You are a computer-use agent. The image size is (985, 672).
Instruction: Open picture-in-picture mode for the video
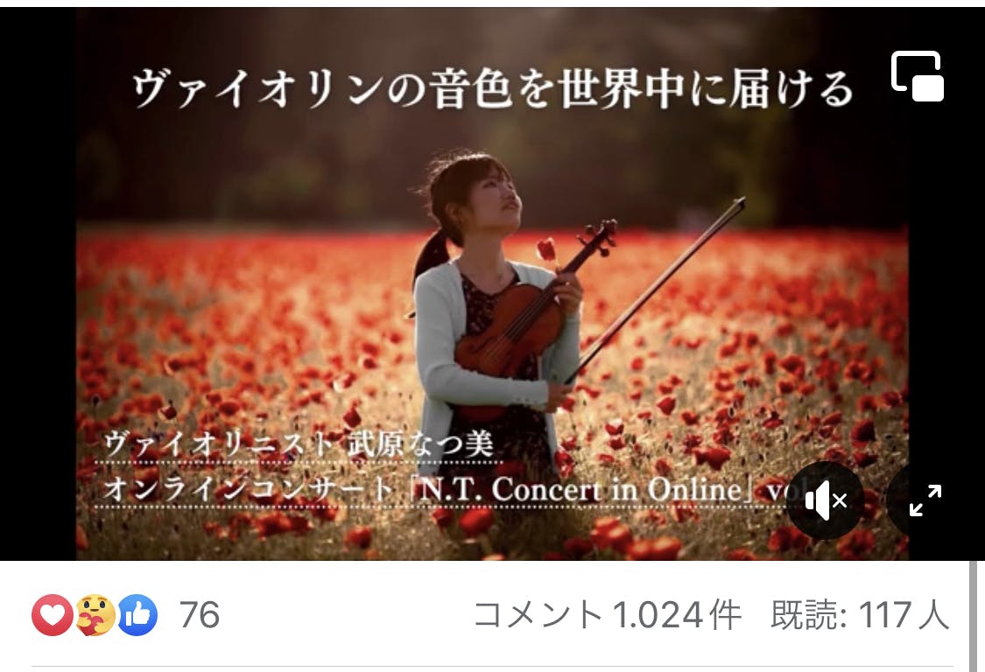click(x=918, y=76)
